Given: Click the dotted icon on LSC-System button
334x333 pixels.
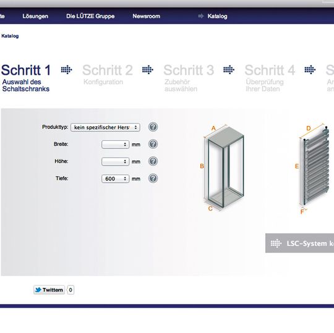Looking at the screenshot, I should click(x=276, y=243).
